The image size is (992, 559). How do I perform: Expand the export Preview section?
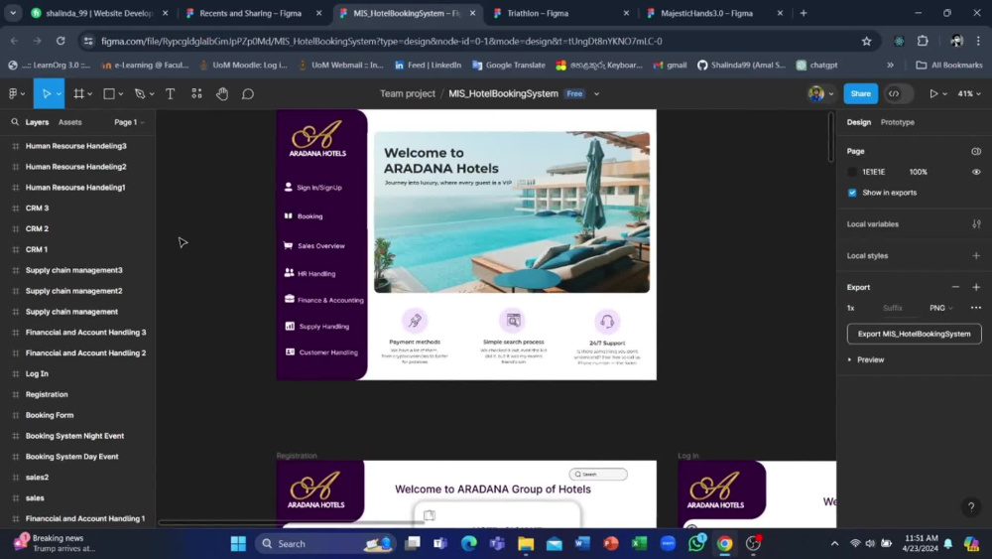click(x=865, y=359)
